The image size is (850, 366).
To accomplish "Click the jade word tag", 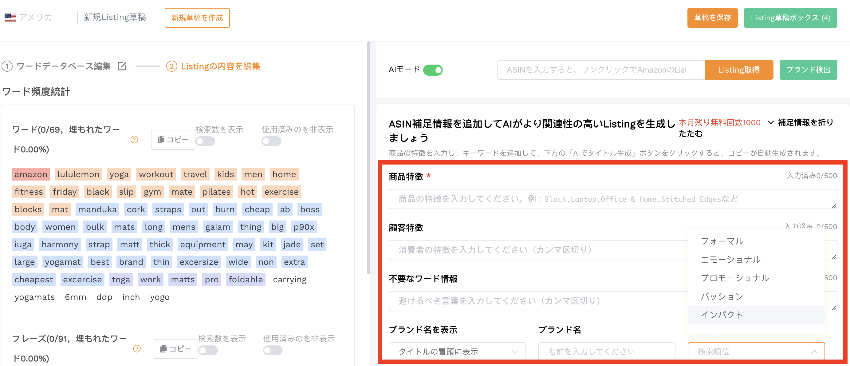I will [x=292, y=245].
